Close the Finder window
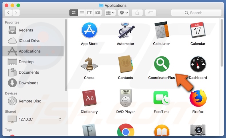The image size is (226, 138). [7, 5]
